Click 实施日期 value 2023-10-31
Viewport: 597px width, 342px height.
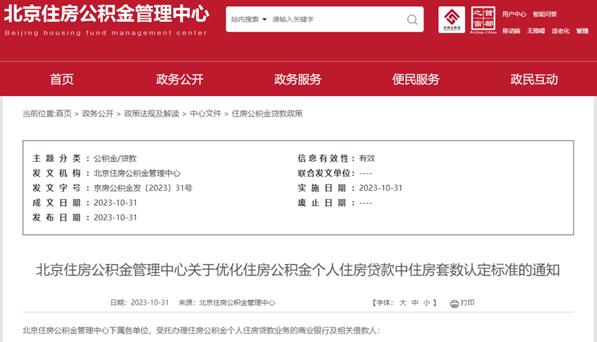381,188
